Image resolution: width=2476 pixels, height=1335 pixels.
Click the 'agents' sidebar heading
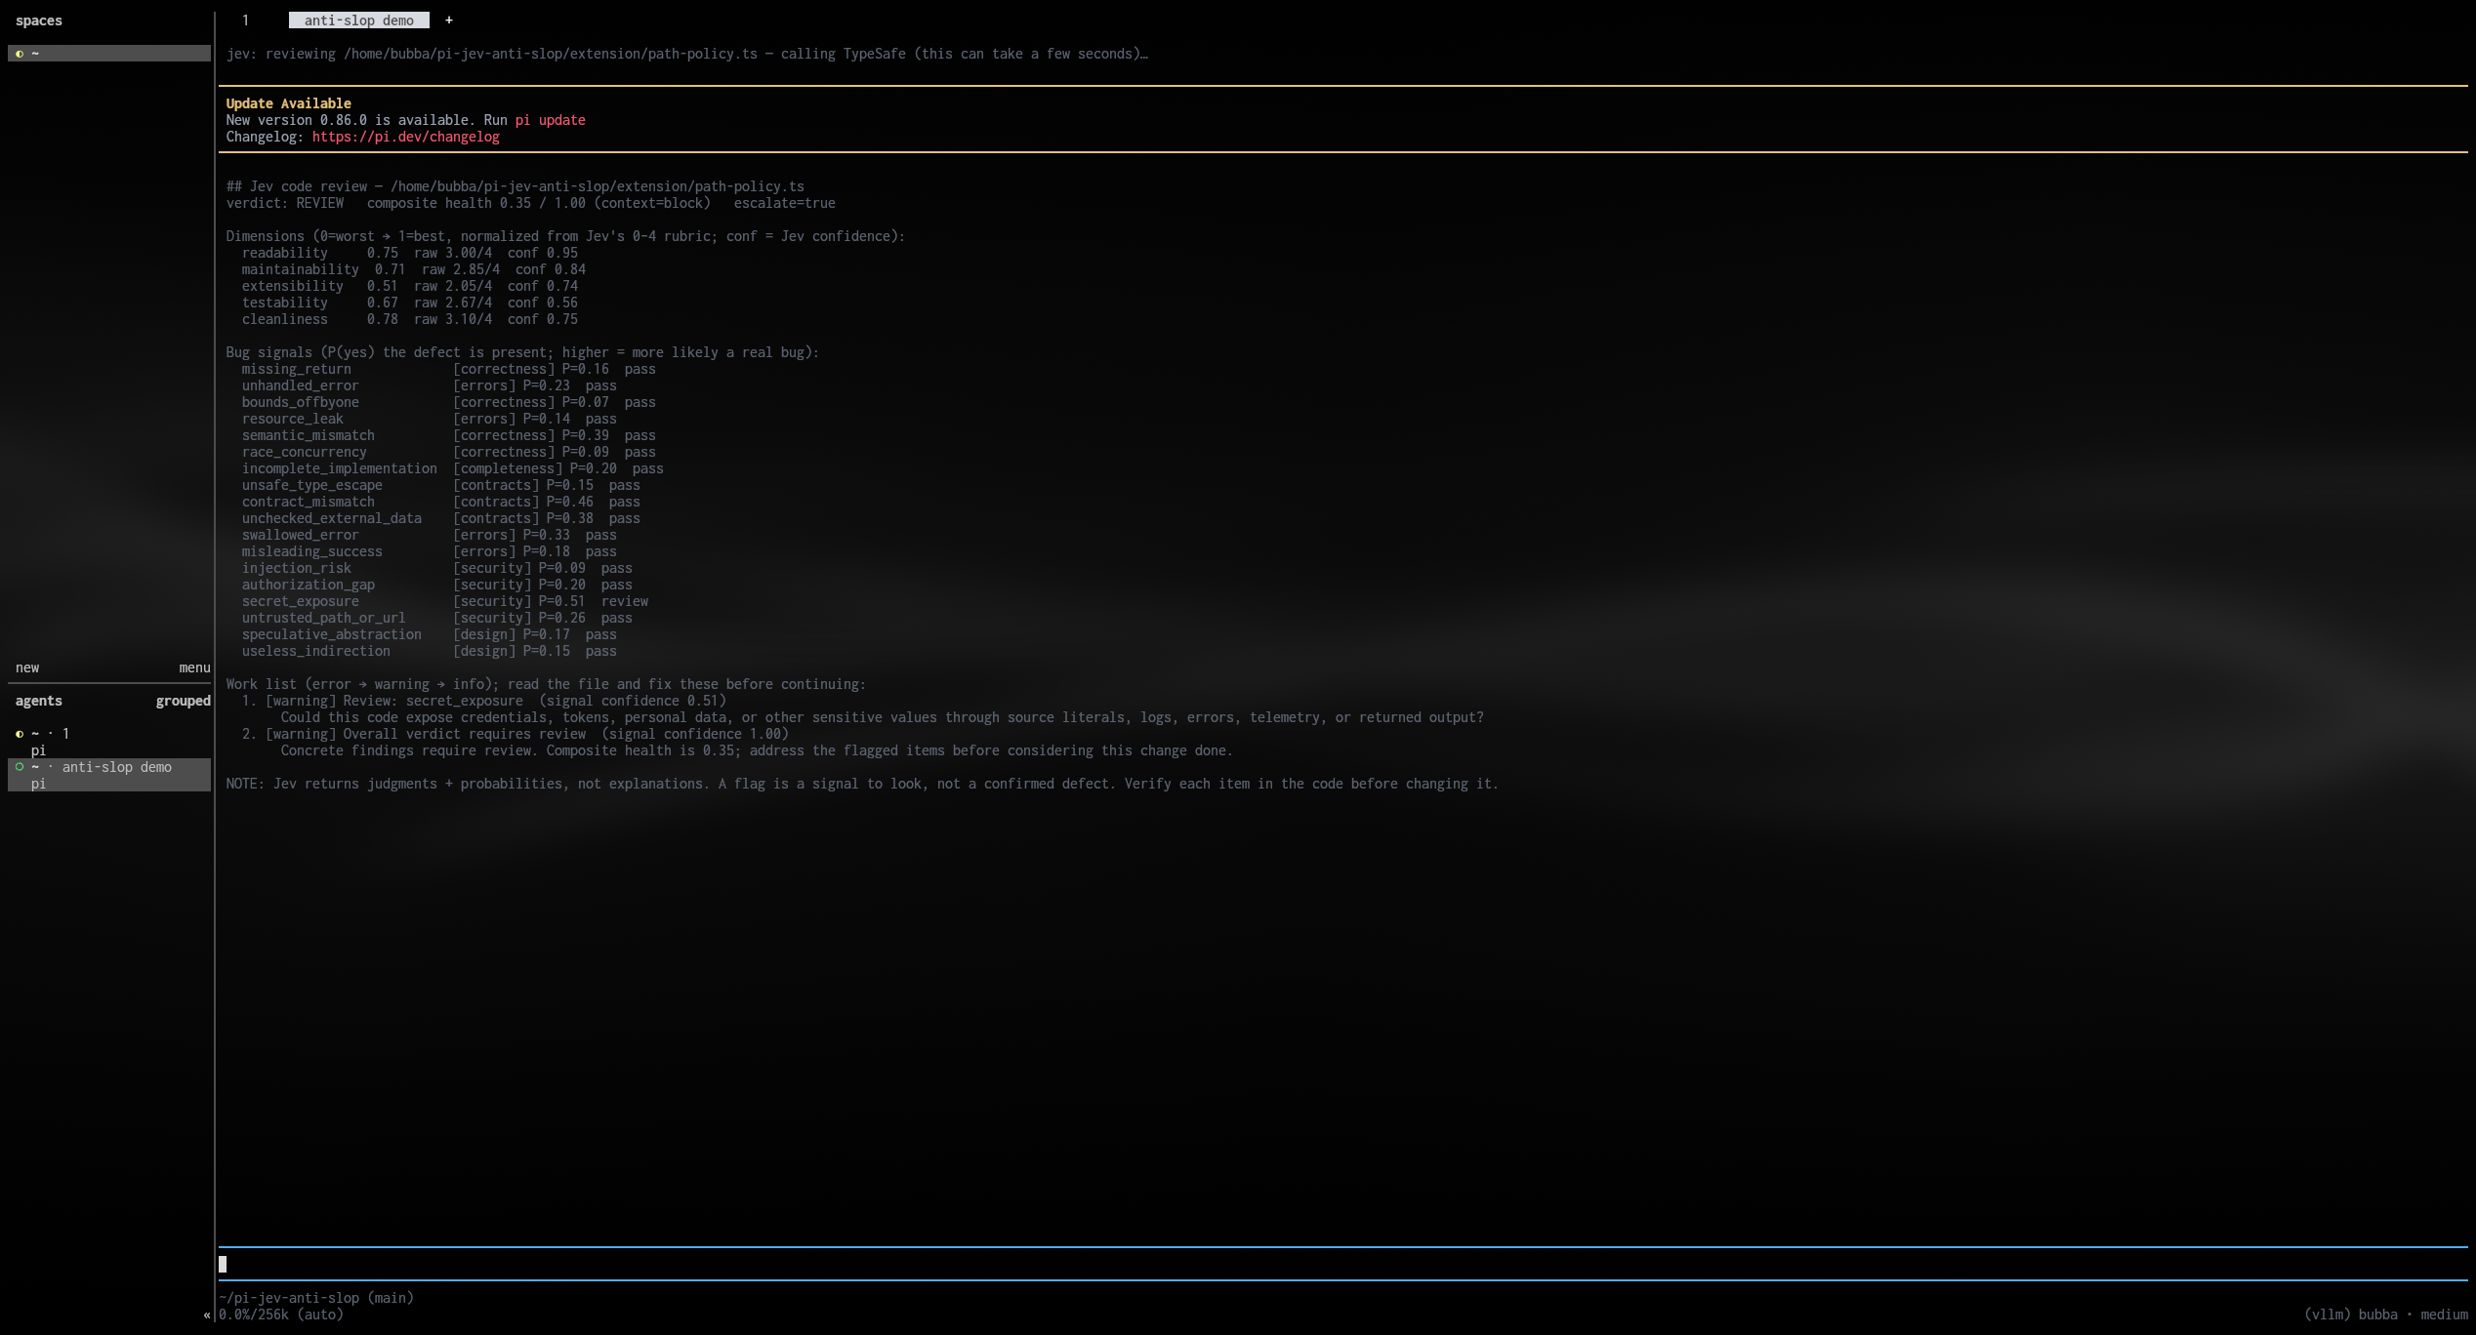[x=39, y=701]
